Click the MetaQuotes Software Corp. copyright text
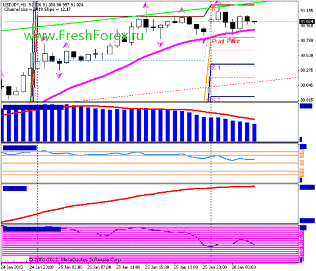The height and width of the screenshot is (271, 316). (75, 260)
